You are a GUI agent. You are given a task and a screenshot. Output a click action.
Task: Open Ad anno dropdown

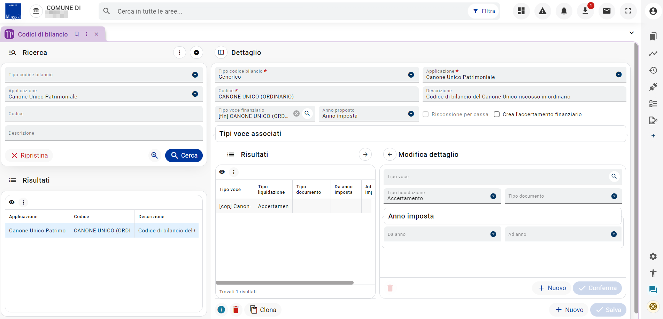(x=614, y=234)
